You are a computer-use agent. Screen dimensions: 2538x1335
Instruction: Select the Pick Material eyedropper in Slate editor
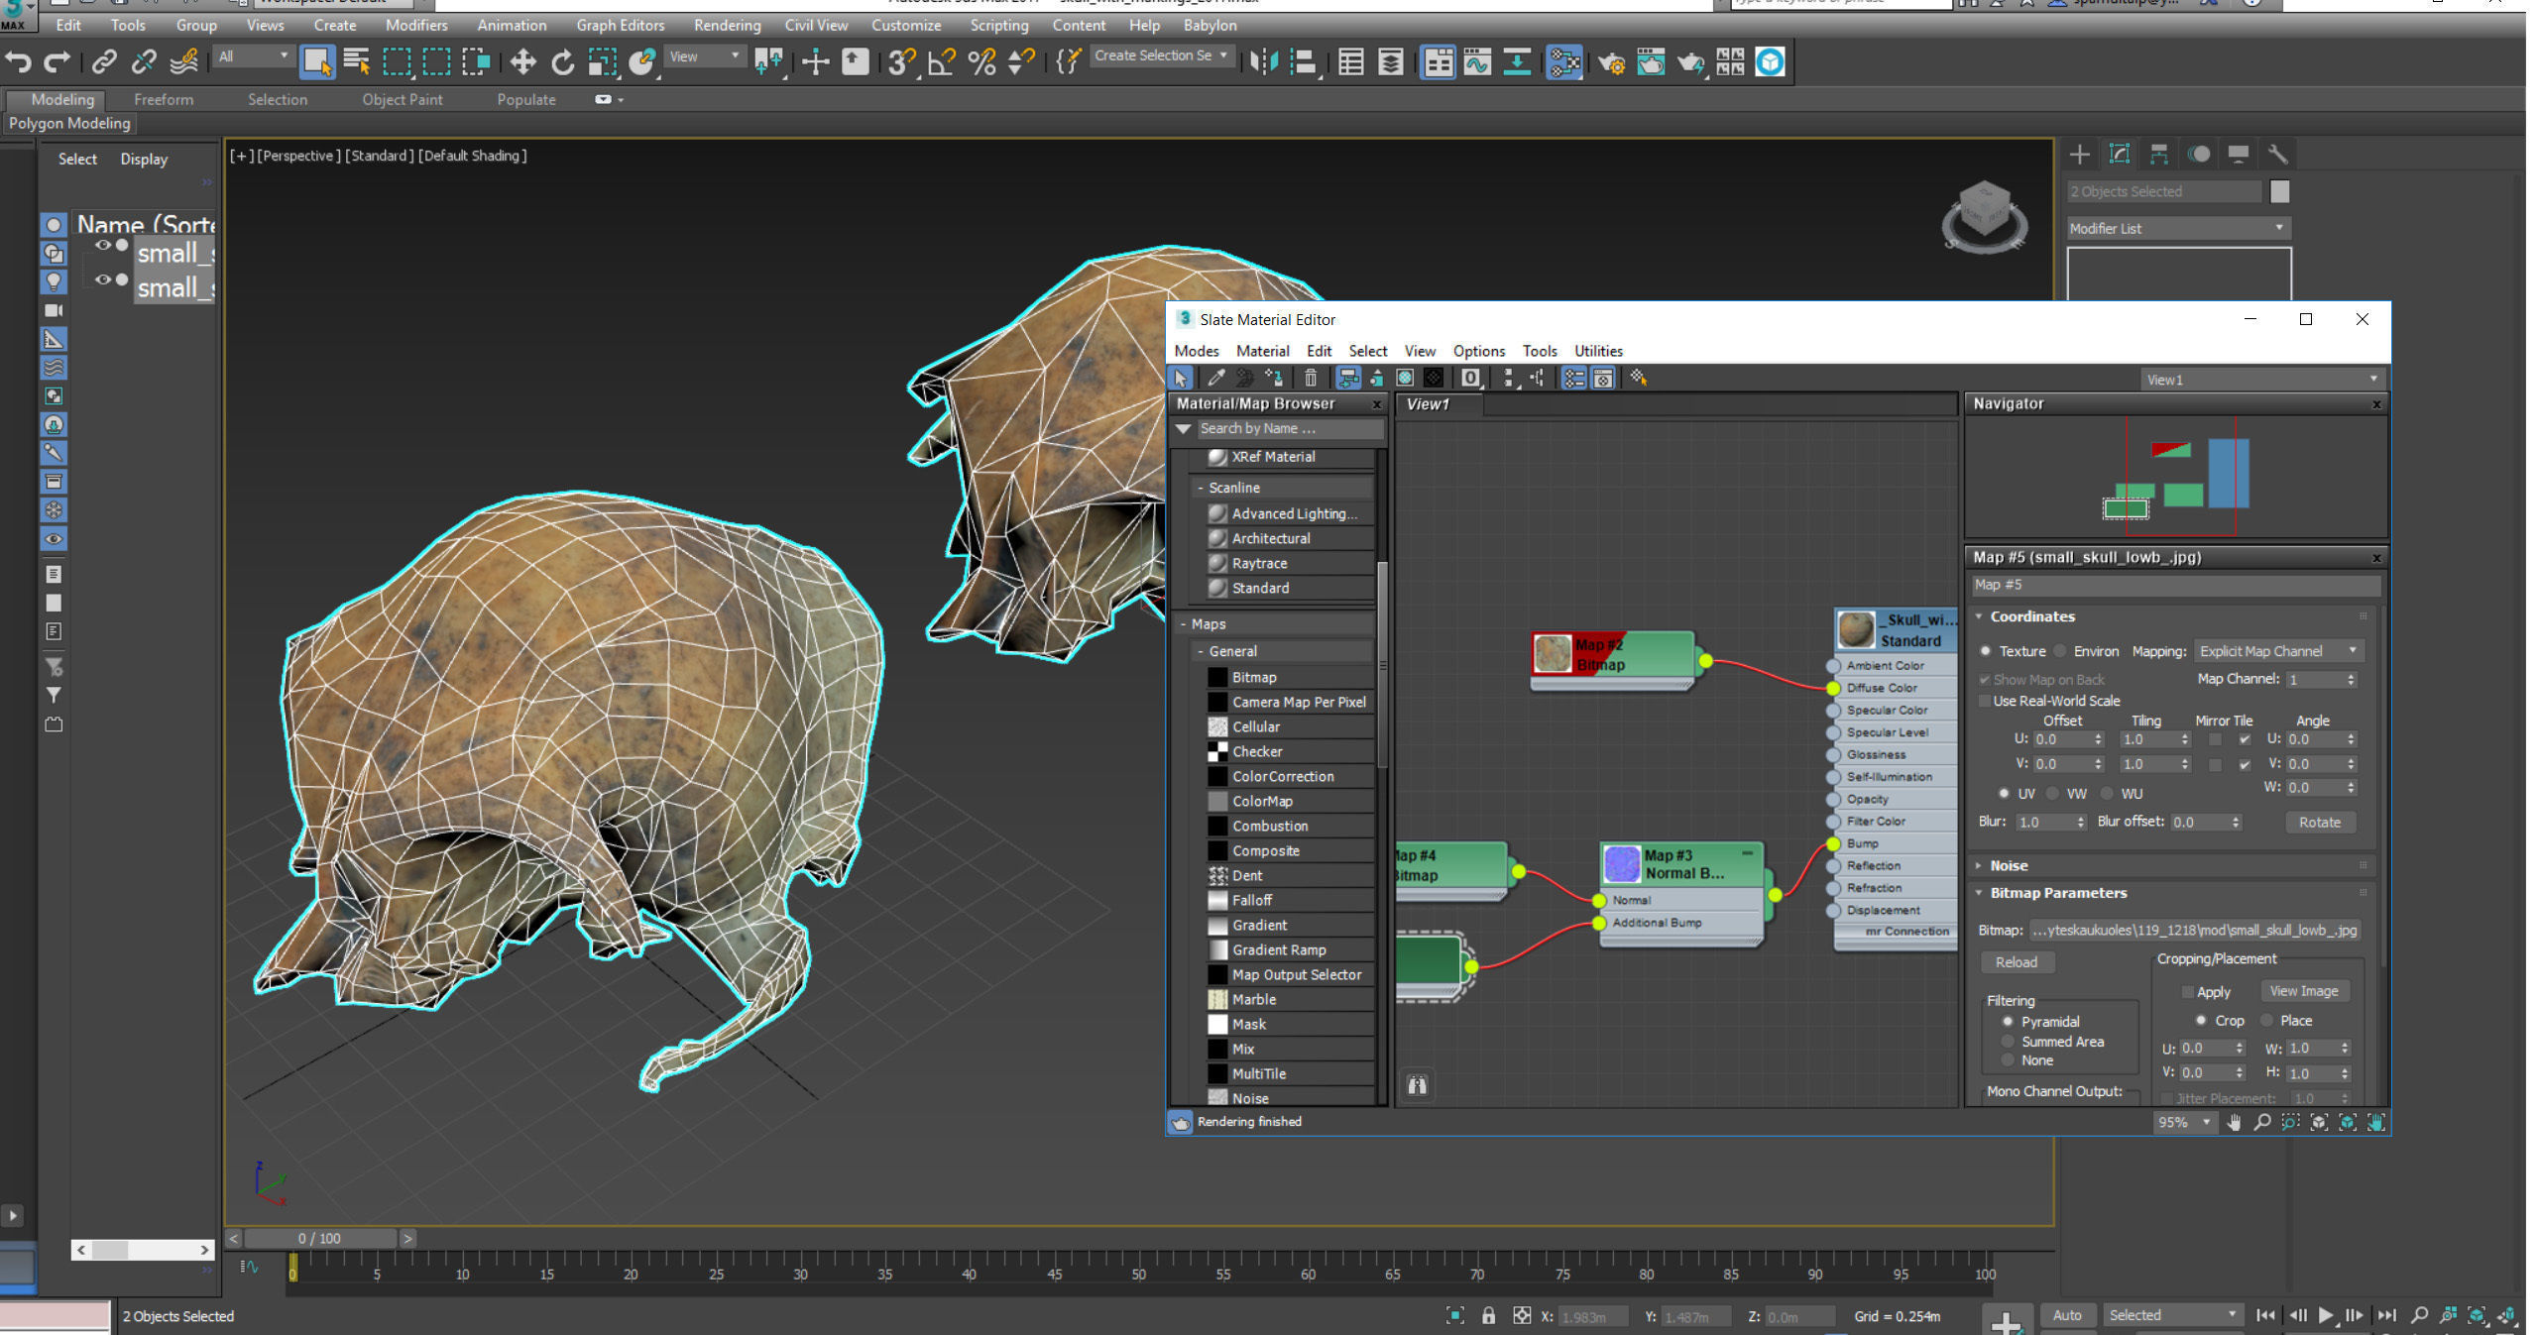(1215, 378)
